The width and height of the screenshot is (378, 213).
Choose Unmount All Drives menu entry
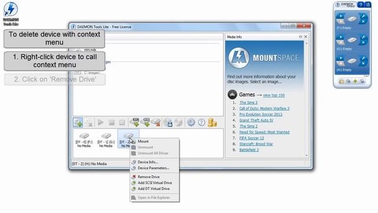(x=155, y=153)
